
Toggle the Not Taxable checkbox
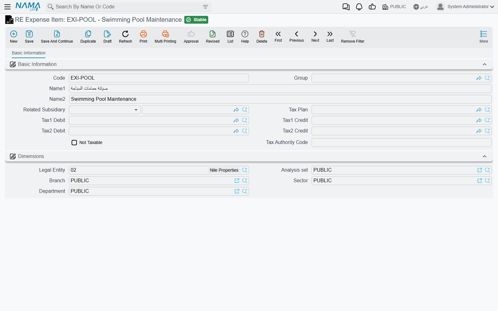74,142
